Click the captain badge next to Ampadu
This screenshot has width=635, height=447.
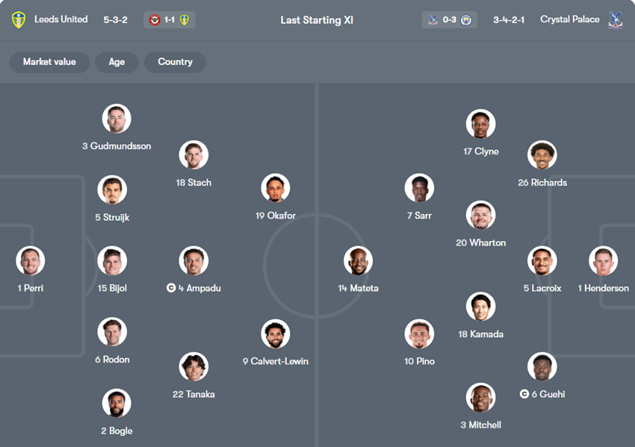click(171, 288)
